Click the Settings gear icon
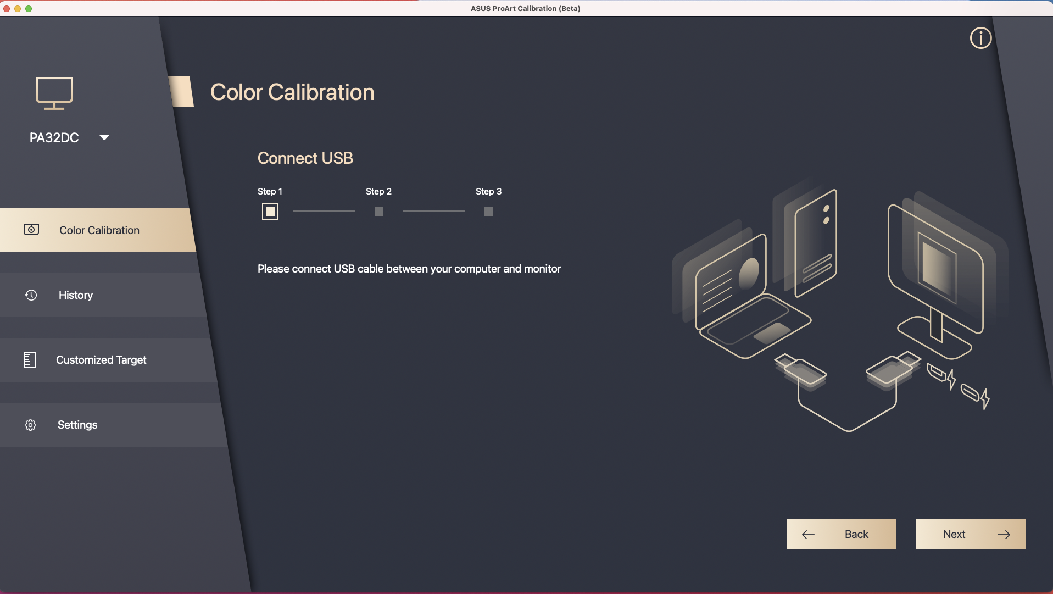The height and width of the screenshot is (594, 1053). 30,425
